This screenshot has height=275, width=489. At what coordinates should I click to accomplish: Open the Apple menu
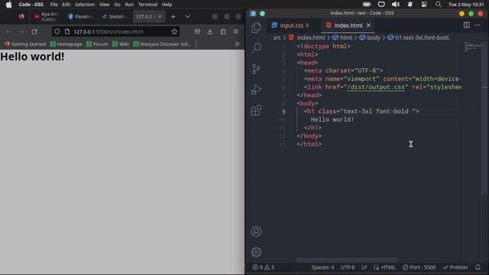click(8, 5)
